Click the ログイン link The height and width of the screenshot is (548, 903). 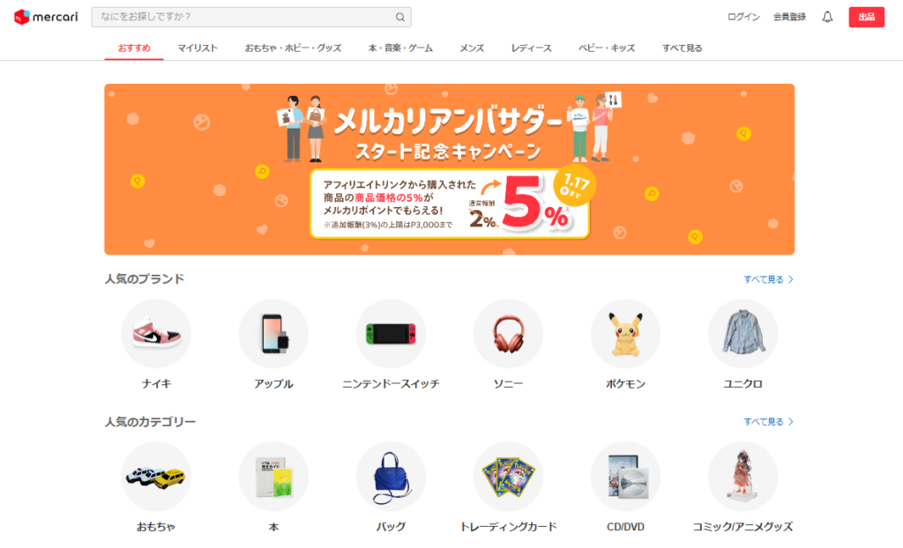[x=743, y=17]
